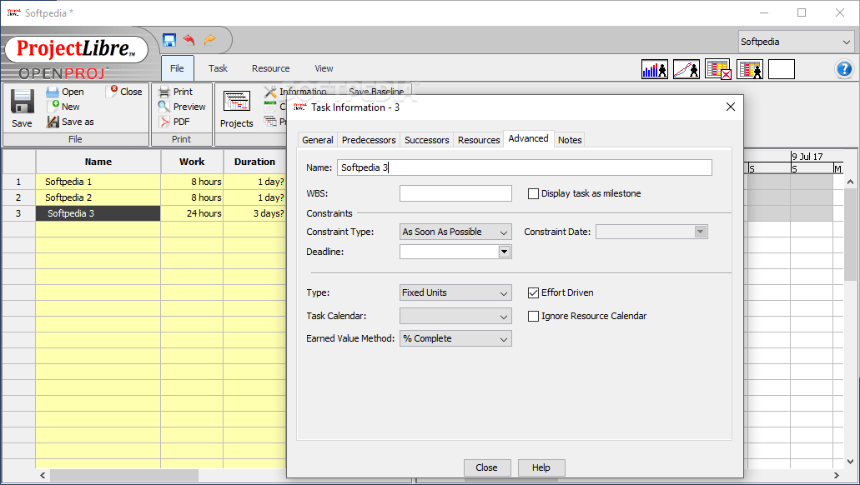Viewport: 860px width, 485px height.
Task: Click the 3 days? duration cell
Action: (255, 213)
